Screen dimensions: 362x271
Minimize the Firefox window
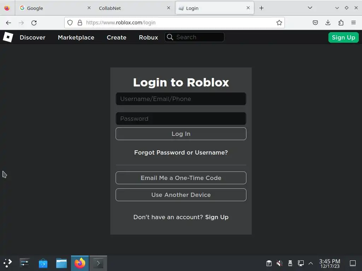(x=337, y=8)
